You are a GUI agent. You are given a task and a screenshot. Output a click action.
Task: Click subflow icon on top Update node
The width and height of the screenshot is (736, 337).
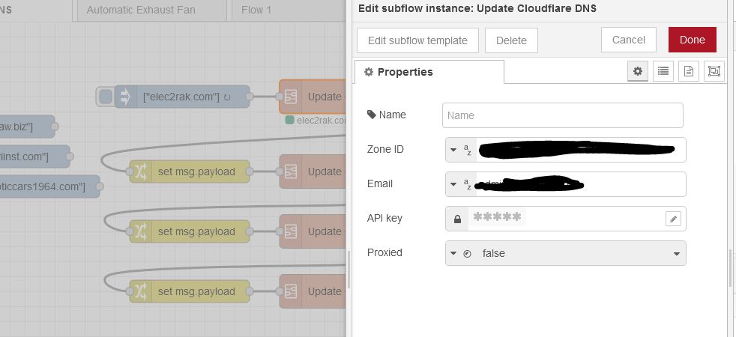(x=291, y=97)
